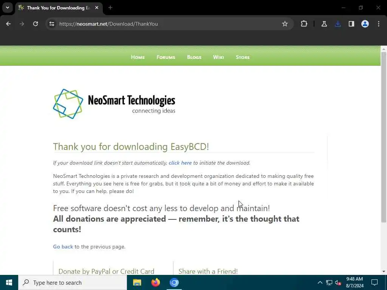Toggle the browser side panel icon
This screenshot has width=387, height=290.
pyautogui.click(x=351, y=24)
